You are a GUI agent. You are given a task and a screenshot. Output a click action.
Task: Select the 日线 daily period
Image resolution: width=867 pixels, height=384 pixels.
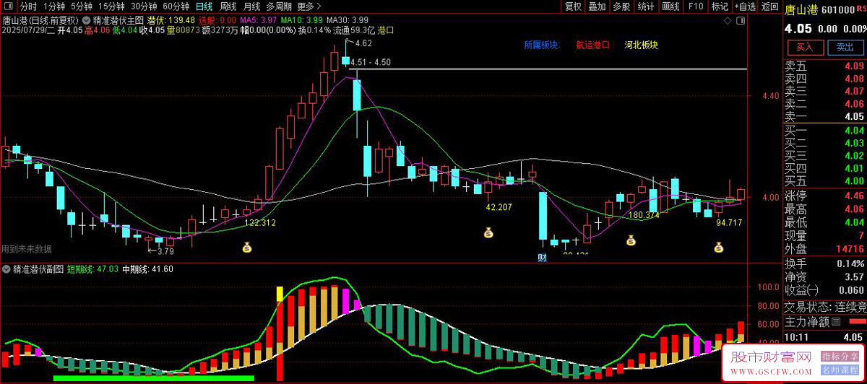(x=204, y=6)
